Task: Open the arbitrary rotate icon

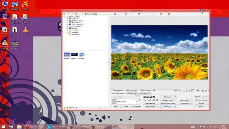Action: click(x=151, y=100)
